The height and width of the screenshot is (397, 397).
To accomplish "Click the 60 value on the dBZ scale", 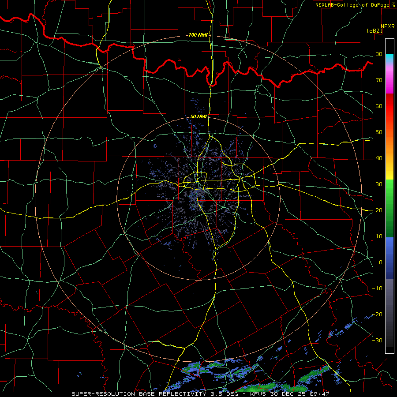I will click(x=379, y=106).
